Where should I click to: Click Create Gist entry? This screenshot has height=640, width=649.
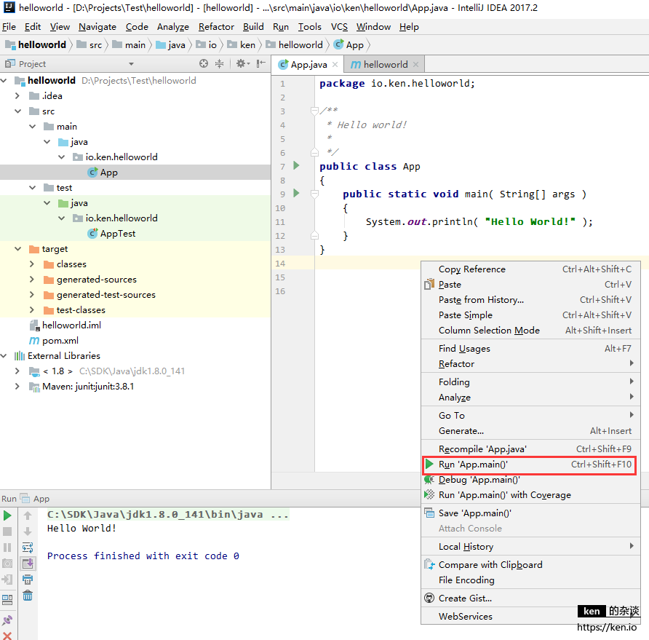530,598
